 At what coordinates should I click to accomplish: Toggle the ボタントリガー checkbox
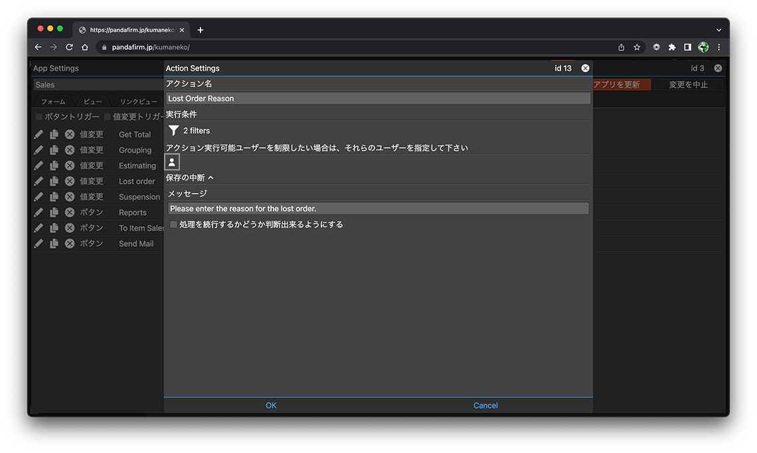tap(39, 117)
